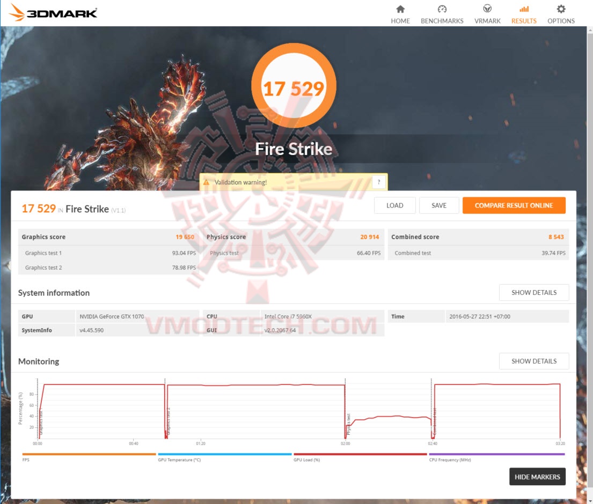Click the 17 529 in Fire Strike label
This screenshot has width=593, height=504.
click(74, 209)
